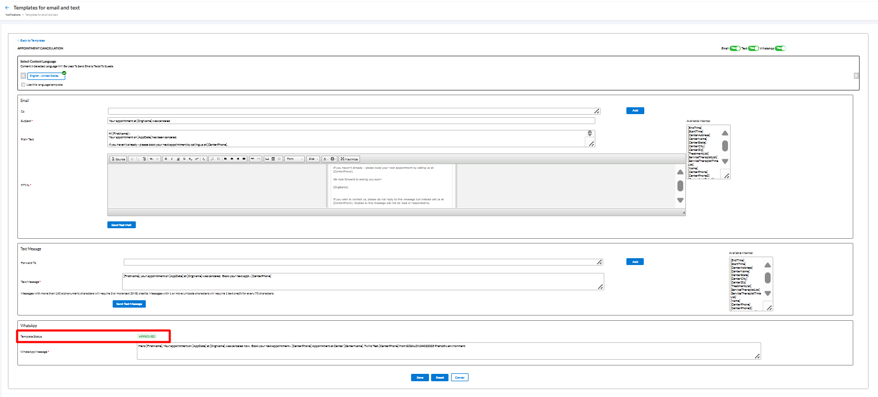This screenshot has width=878, height=397.
Task: Click Send Test Mail button
Action: pos(122,225)
